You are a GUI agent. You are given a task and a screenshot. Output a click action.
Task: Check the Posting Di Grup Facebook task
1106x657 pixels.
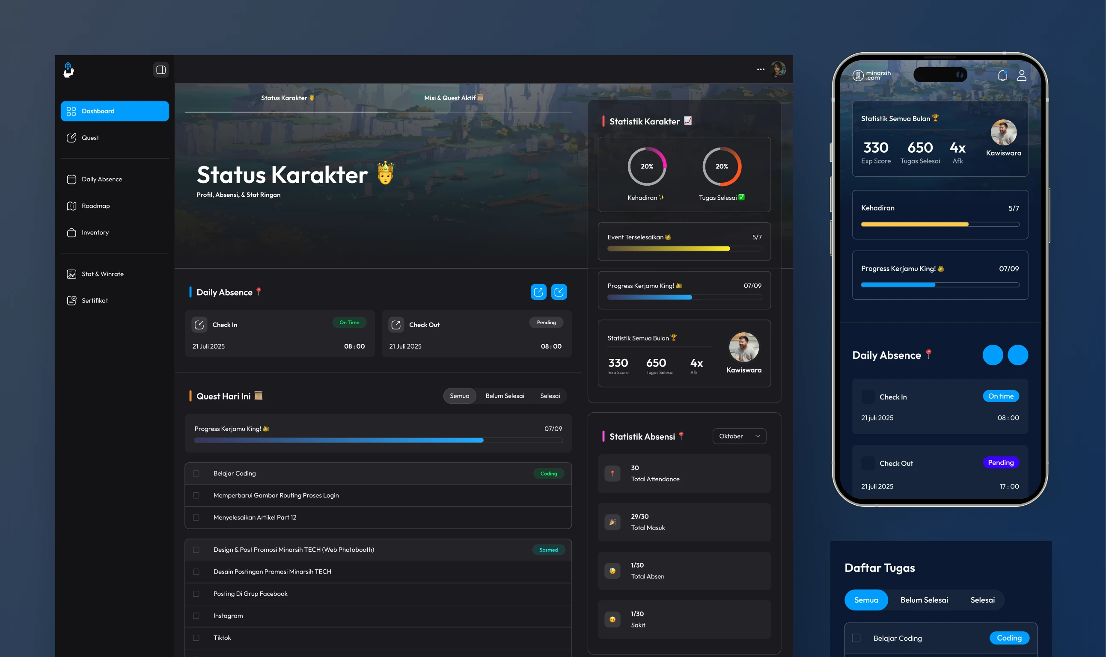click(196, 594)
